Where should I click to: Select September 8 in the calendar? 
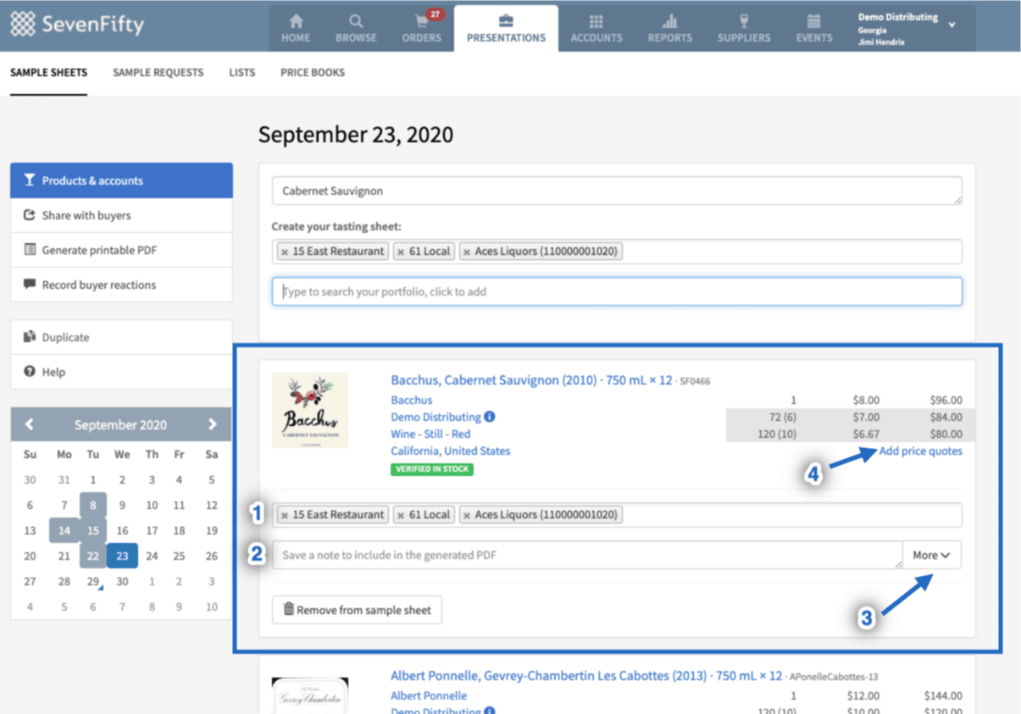(93, 506)
